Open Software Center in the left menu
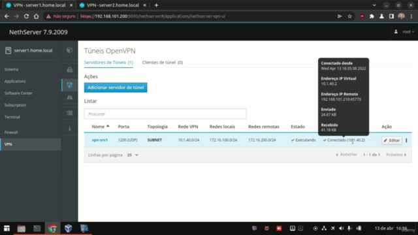 [18, 93]
